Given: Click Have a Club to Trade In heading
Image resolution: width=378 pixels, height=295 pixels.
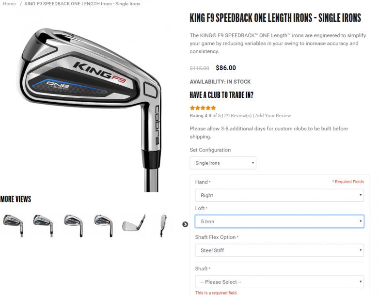Looking at the screenshot, I should pyautogui.click(x=221, y=95).
